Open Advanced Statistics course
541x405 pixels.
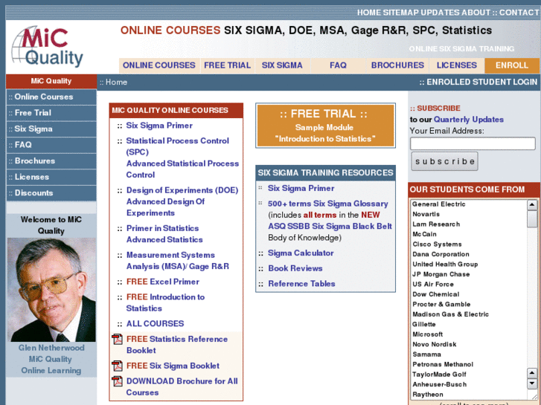coord(164,239)
